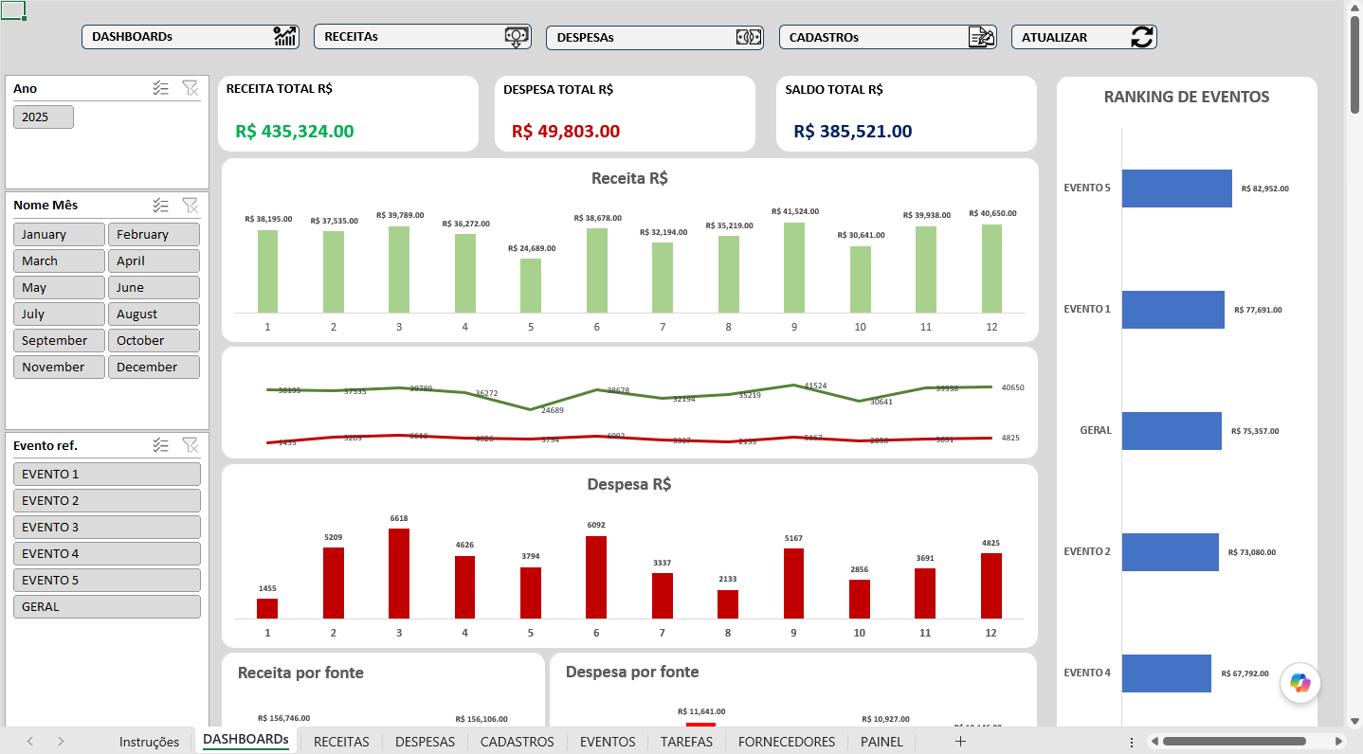Filter by EVENTO 5 in the slicer
The height and width of the screenshot is (754, 1363).
click(107, 580)
